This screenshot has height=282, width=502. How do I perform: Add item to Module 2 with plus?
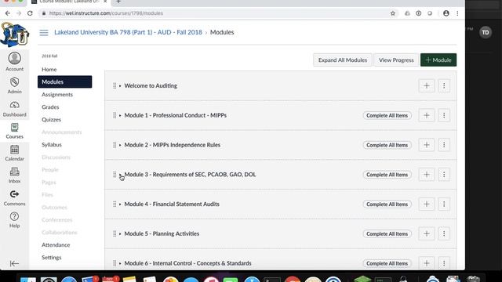[x=427, y=145]
